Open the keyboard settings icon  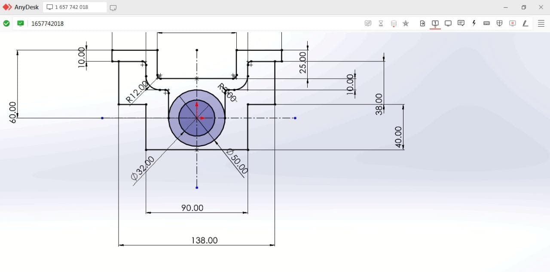[486, 23]
